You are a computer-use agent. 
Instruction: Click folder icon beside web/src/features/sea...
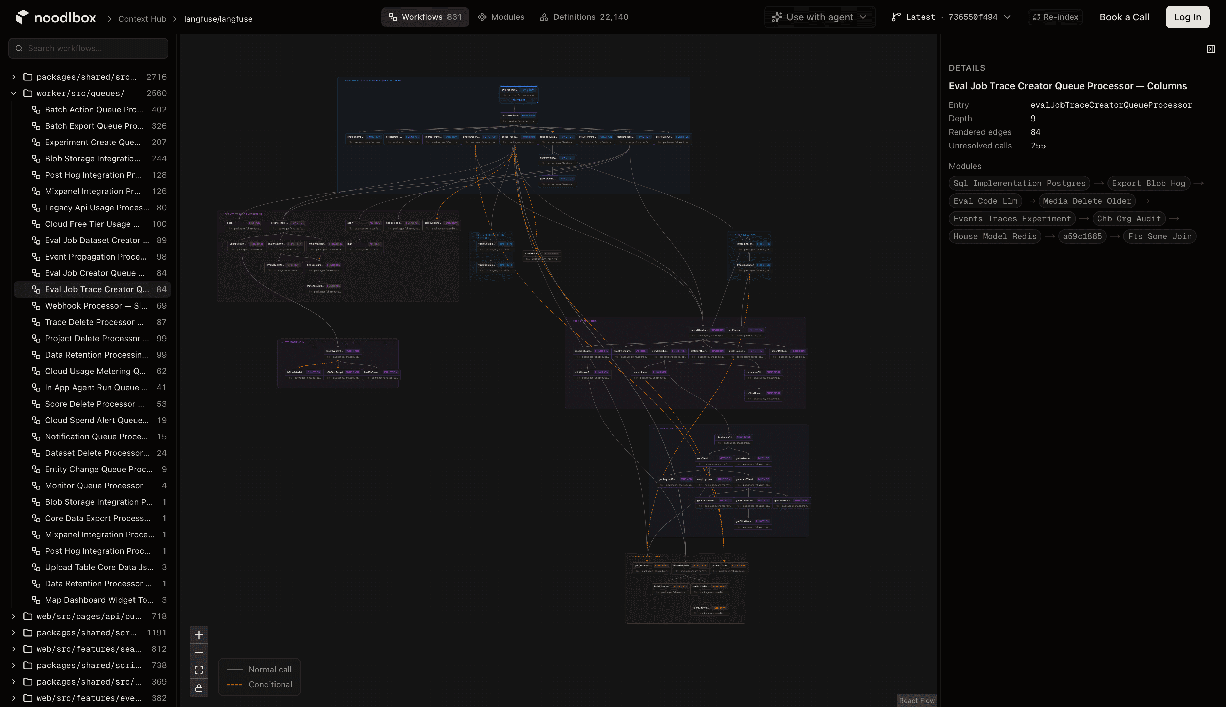[x=28, y=649]
